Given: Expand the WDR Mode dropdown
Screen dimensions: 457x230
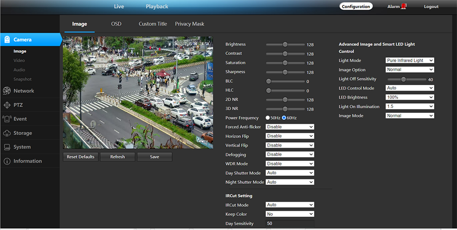Looking at the screenshot, I should (x=290, y=164).
